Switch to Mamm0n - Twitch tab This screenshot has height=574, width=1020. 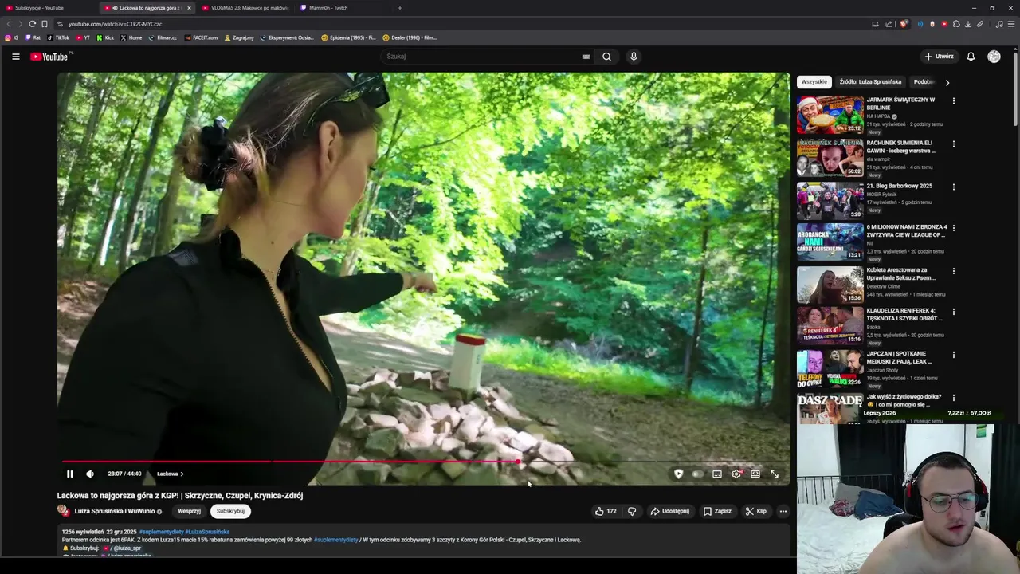coord(344,8)
